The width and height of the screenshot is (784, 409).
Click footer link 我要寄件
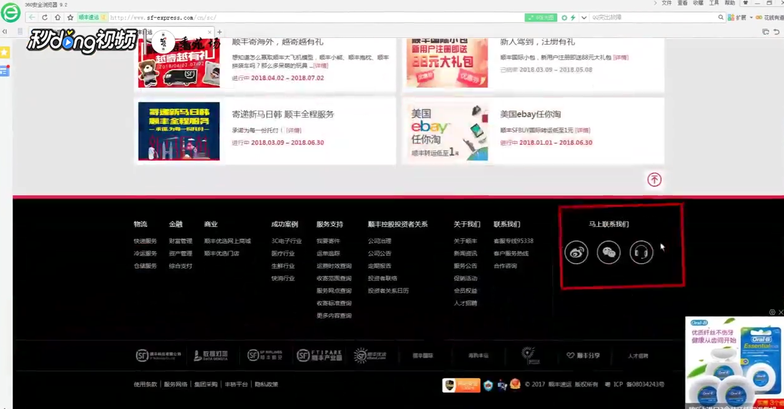click(x=328, y=241)
